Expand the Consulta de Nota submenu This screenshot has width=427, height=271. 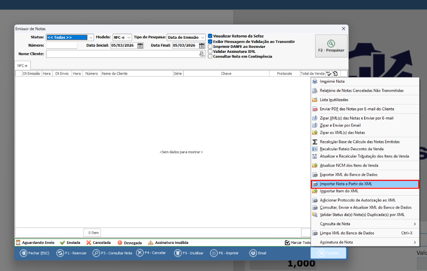365,224
